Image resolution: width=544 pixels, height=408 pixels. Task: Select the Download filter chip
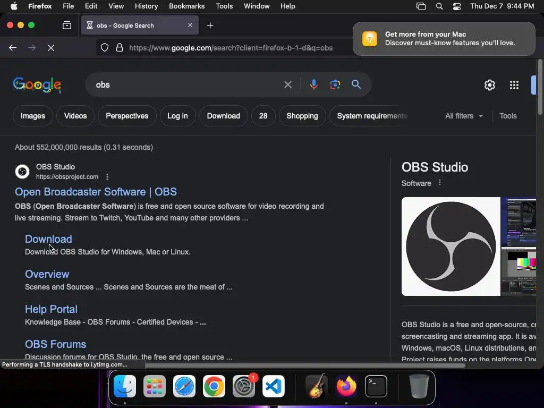coord(224,116)
